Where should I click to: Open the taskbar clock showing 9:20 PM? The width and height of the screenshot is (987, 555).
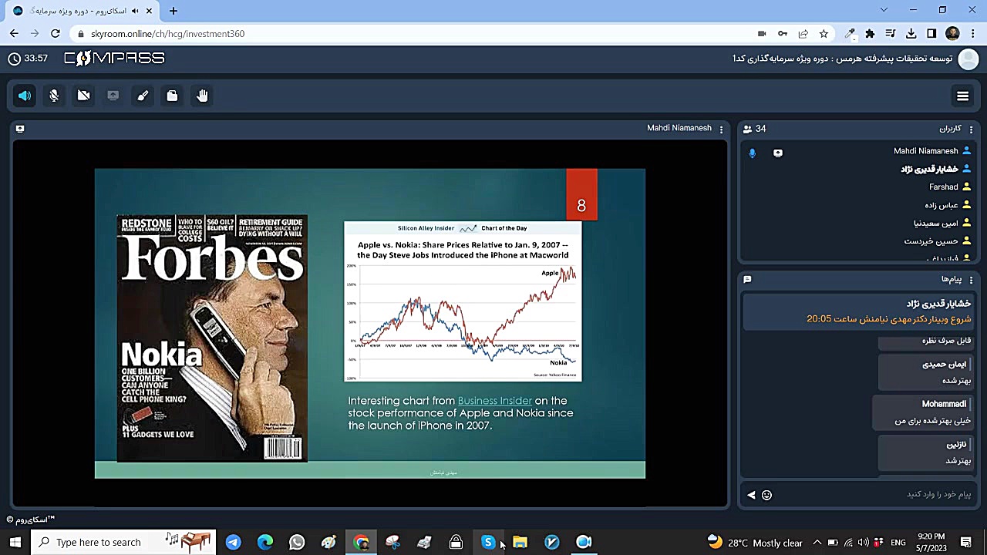(x=931, y=542)
